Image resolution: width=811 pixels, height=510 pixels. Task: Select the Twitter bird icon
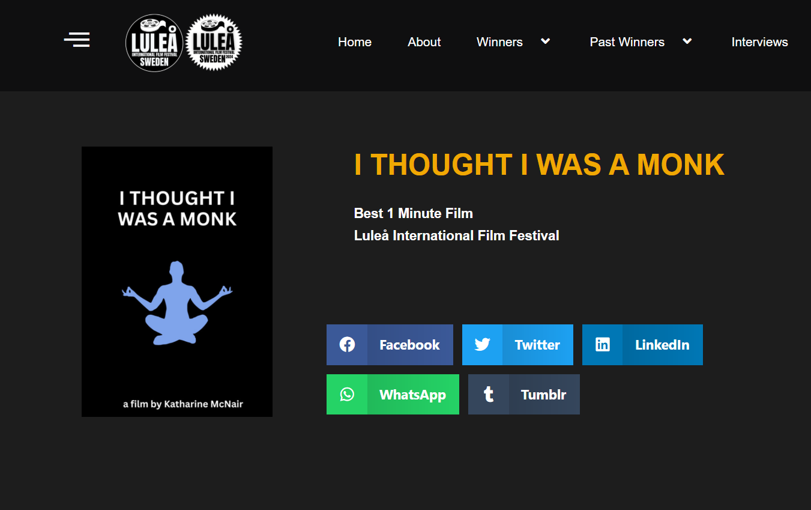coord(482,344)
